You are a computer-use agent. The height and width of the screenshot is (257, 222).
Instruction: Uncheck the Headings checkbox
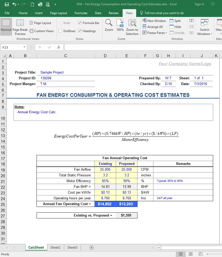pos(80,31)
